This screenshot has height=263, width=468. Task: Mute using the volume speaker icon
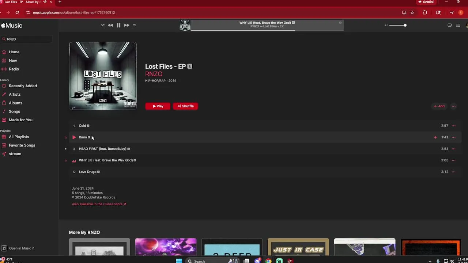[x=386, y=25]
